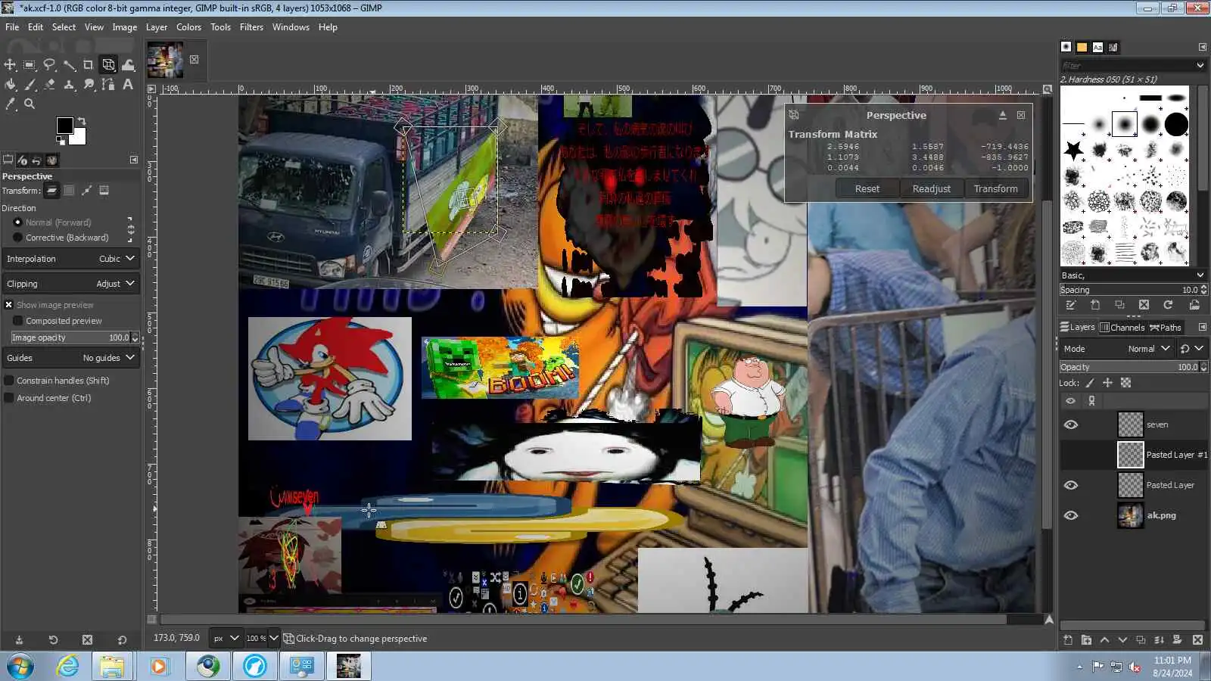Screen dimensions: 1211x681
Task: Adjust the layer Opacity slider
Action: pyautogui.click(x=1133, y=367)
